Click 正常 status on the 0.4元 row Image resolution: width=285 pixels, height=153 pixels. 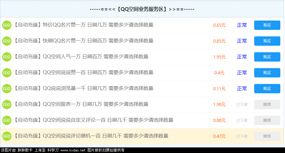242,73
